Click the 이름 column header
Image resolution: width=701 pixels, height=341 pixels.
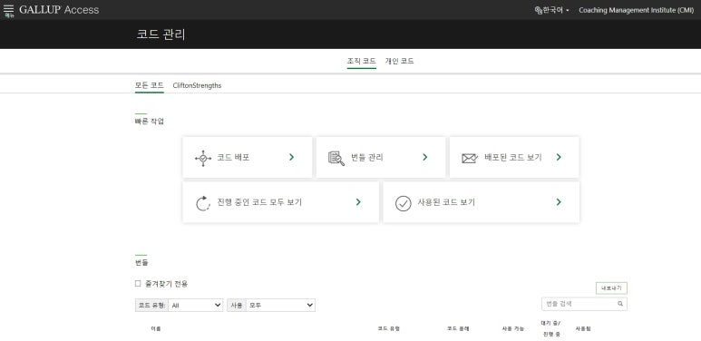tap(156, 328)
